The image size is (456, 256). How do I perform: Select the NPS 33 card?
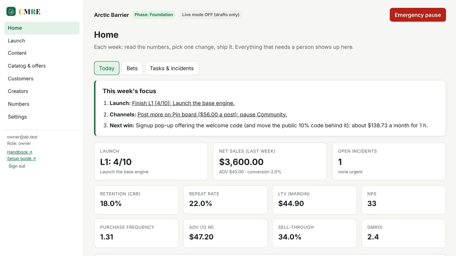tap(404, 200)
